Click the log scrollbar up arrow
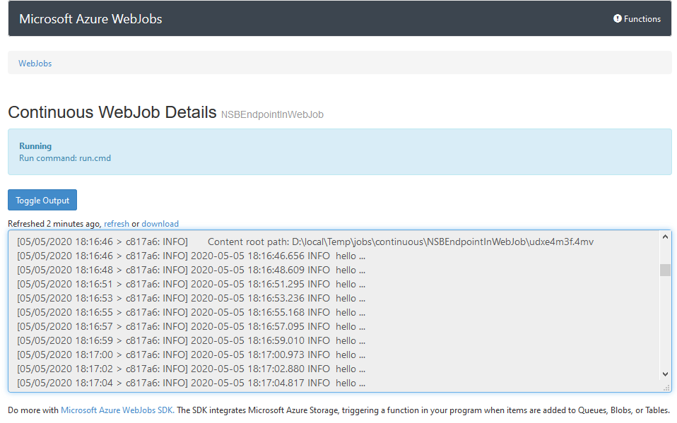 (x=665, y=237)
